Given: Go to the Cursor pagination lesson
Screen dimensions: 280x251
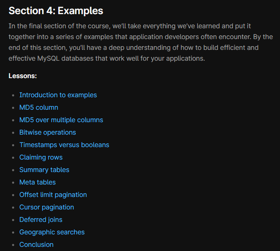Looking at the screenshot, I should coord(47,207).
